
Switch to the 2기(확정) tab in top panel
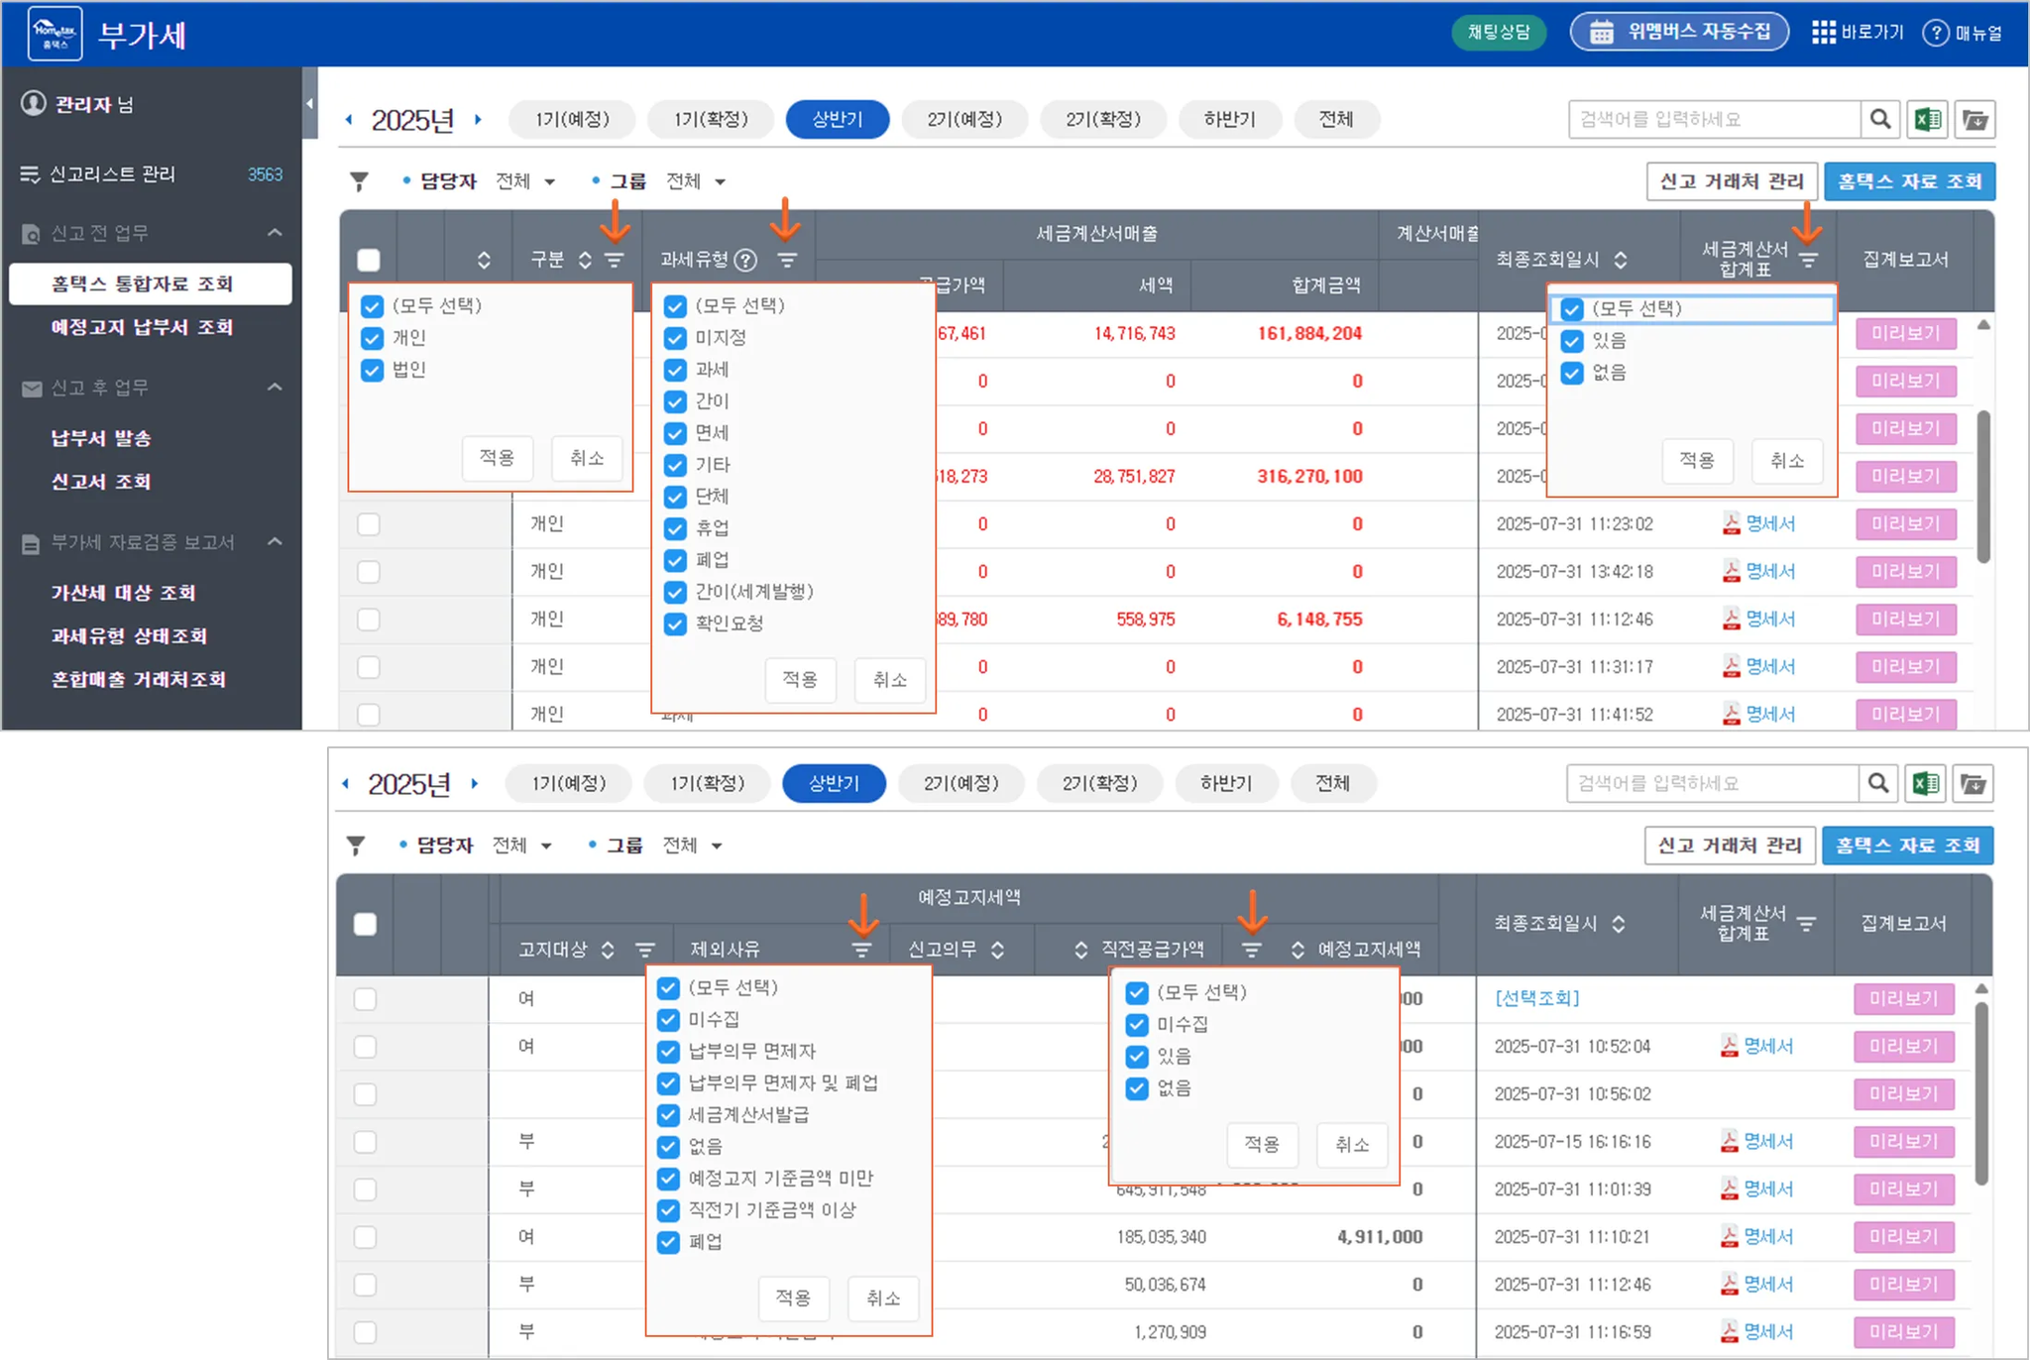click(x=1103, y=120)
